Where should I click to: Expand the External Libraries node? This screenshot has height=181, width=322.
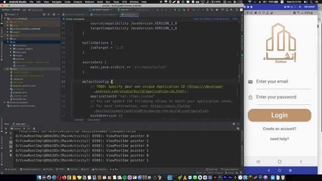5,103
